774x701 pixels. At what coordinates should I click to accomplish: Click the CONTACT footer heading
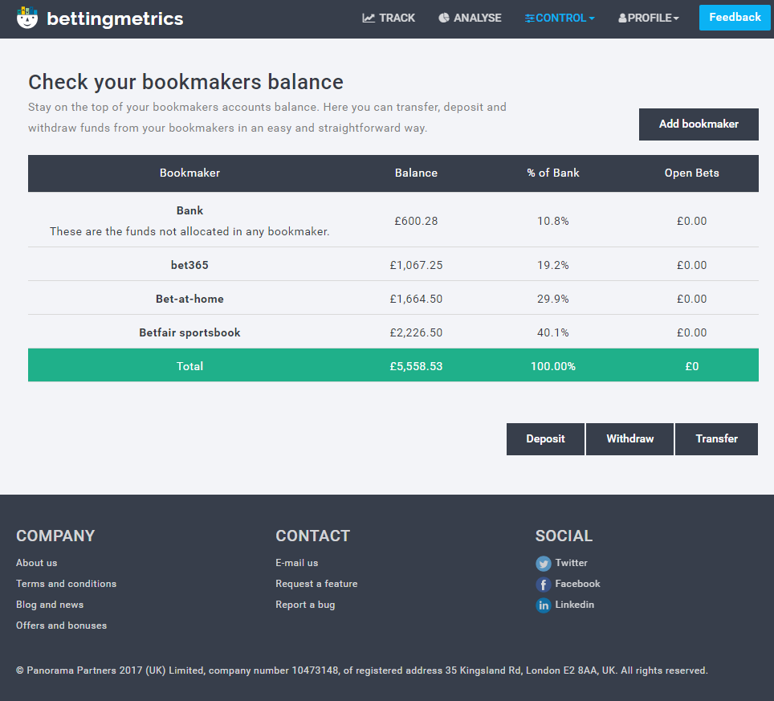[312, 536]
